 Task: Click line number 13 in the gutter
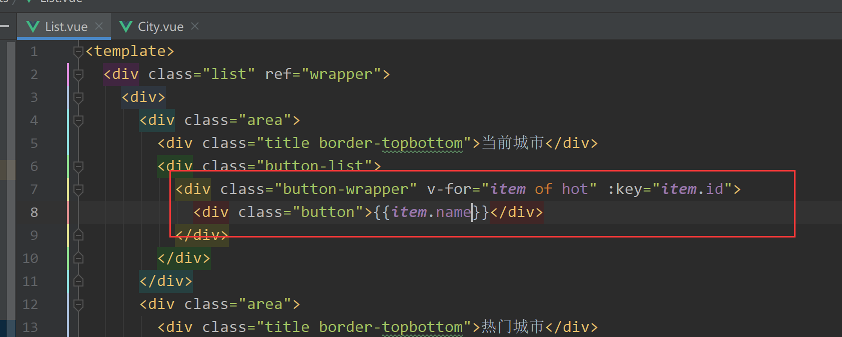[x=30, y=327]
